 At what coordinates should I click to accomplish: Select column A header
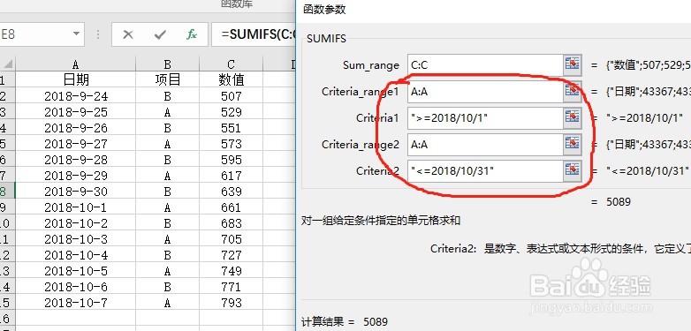click(x=76, y=64)
